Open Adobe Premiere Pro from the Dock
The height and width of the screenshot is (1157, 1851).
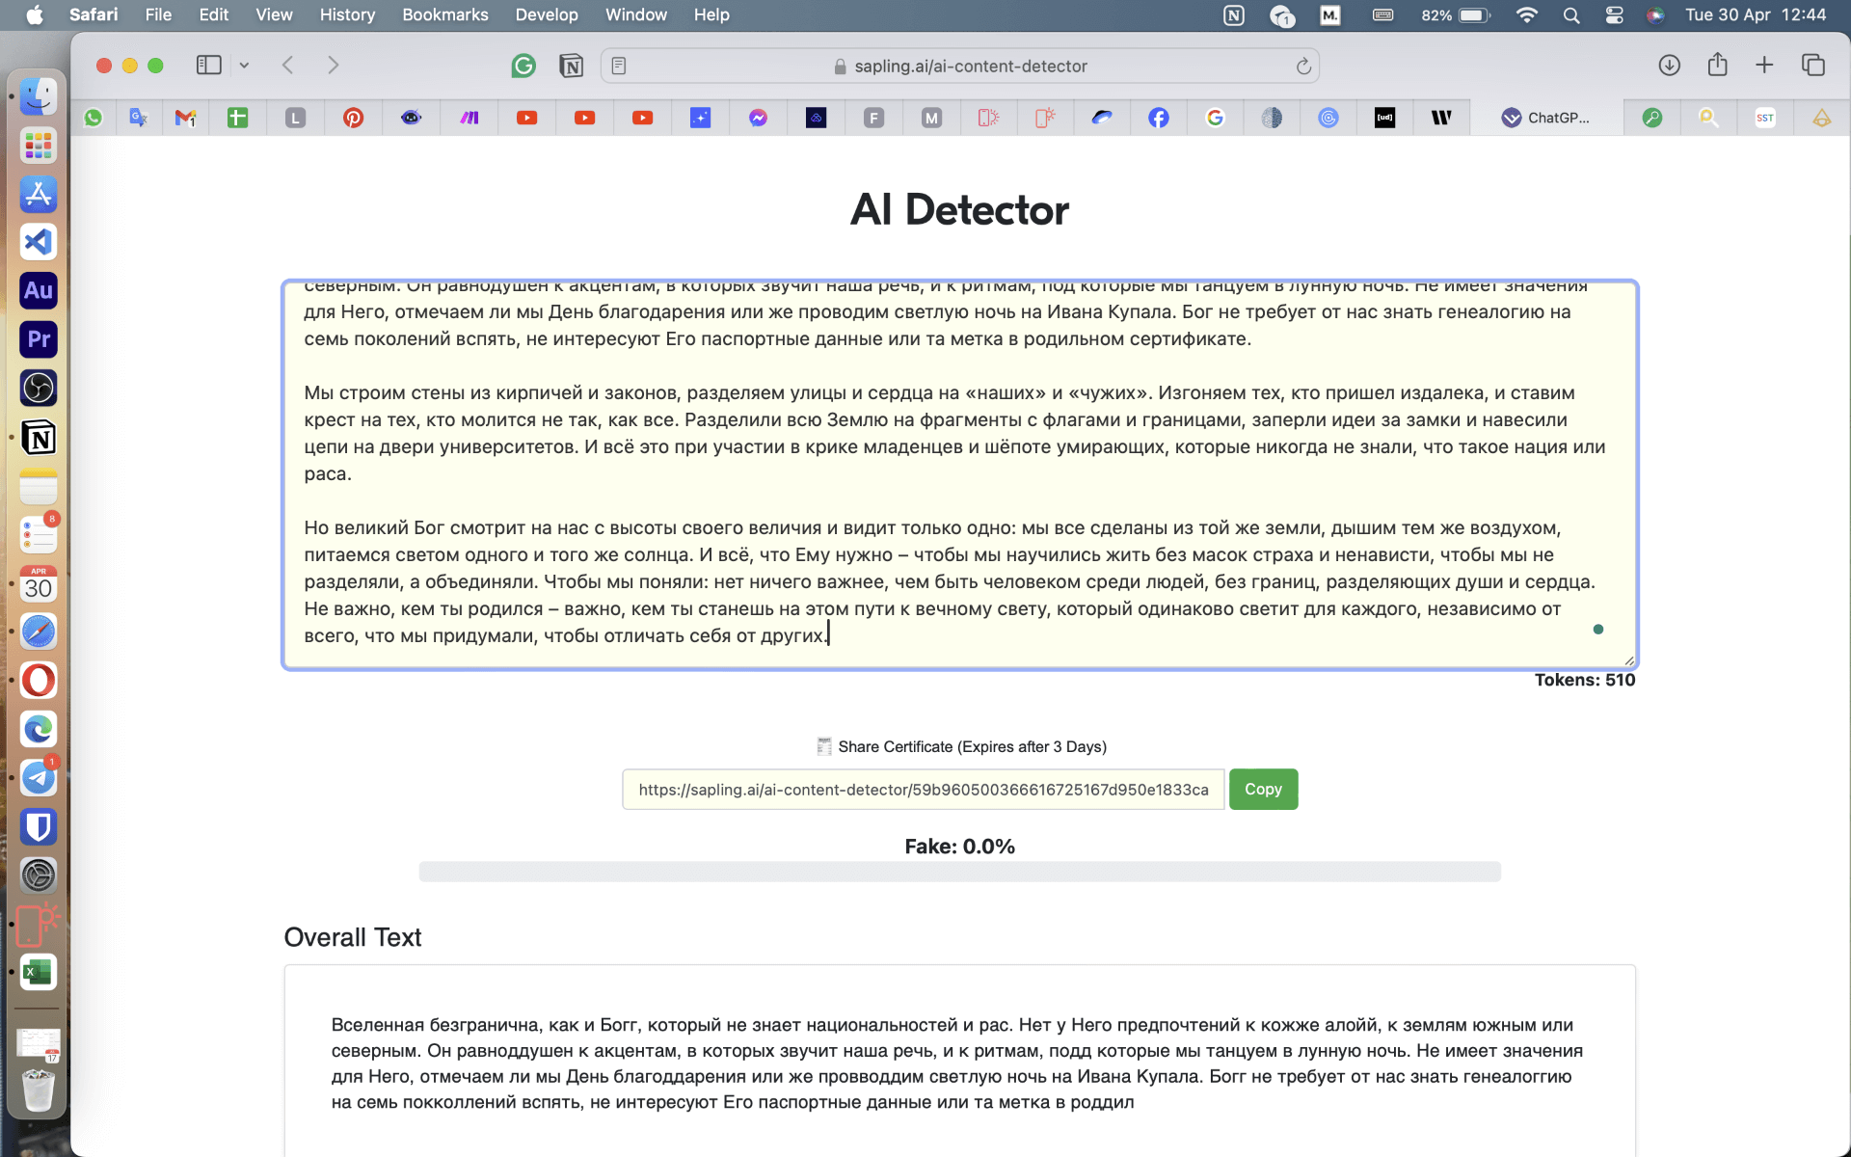(39, 339)
